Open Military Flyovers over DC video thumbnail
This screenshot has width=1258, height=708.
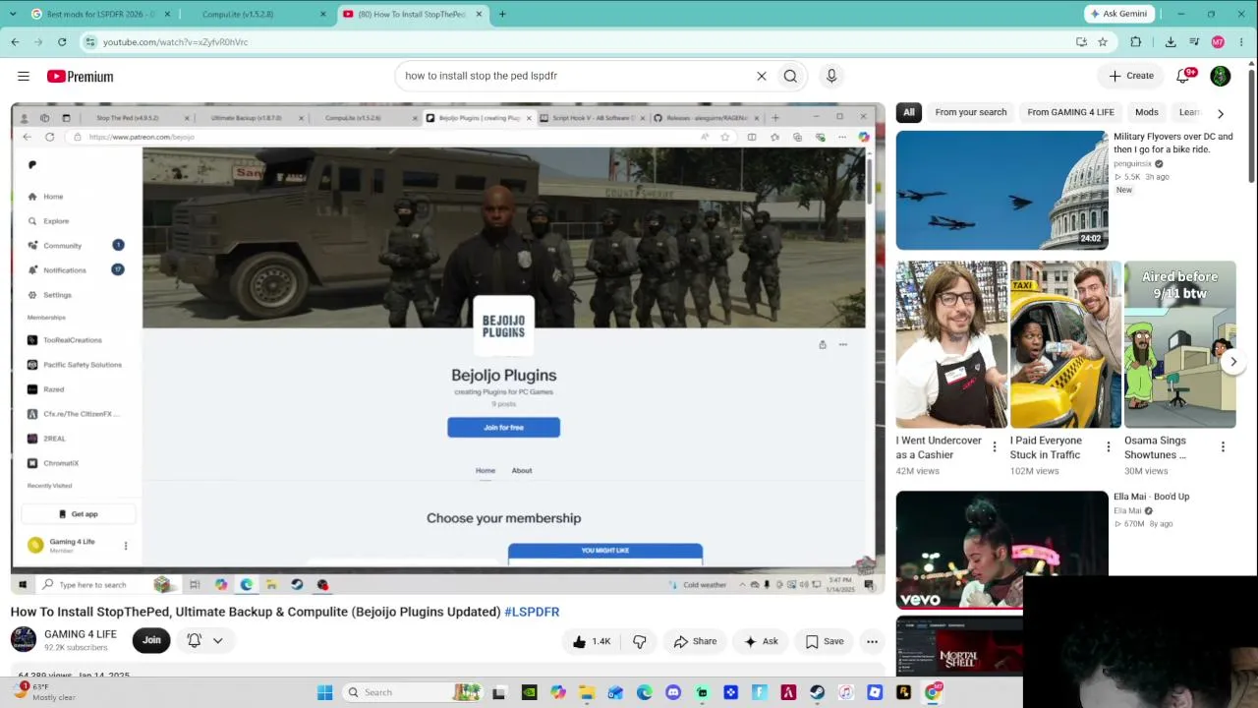[x=1001, y=191]
